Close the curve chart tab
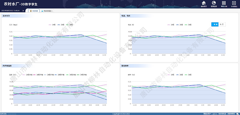 pos(52,11)
